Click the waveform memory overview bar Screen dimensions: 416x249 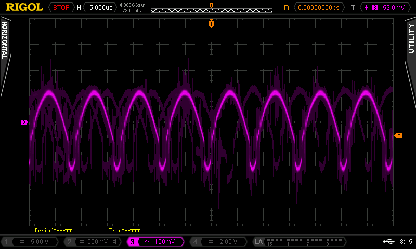[211, 10]
